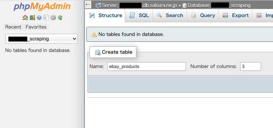Click the copy documents icon
This screenshot has height=128, width=273.
coord(46,17)
